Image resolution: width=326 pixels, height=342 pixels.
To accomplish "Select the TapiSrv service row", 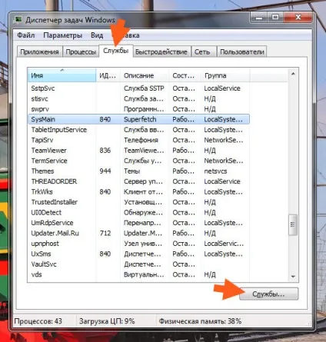I will coord(138,140).
